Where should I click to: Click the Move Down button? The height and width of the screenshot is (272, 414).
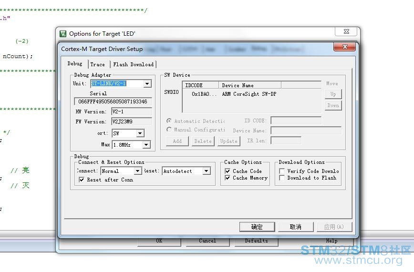333,106
